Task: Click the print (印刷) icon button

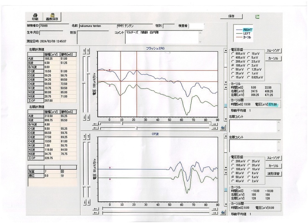Action: pyautogui.click(x=35, y=16)
